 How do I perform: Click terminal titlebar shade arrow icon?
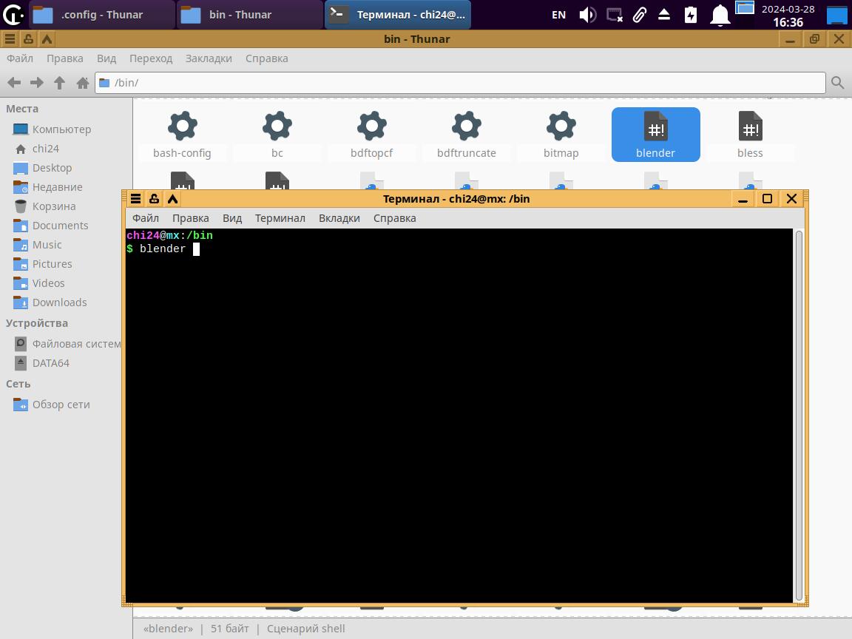(173, 199)
